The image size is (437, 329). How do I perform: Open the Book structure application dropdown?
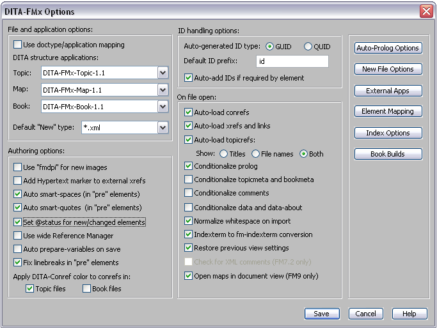(x=163, y=107)
